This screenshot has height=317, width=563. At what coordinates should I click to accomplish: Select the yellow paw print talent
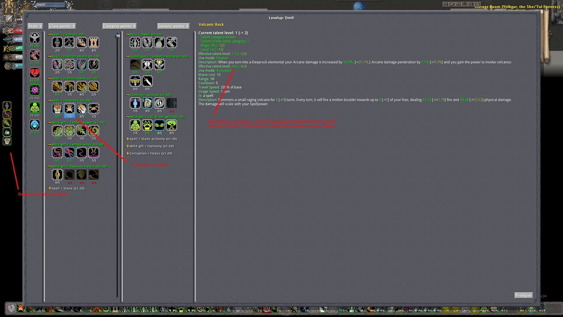pos(147,125)
